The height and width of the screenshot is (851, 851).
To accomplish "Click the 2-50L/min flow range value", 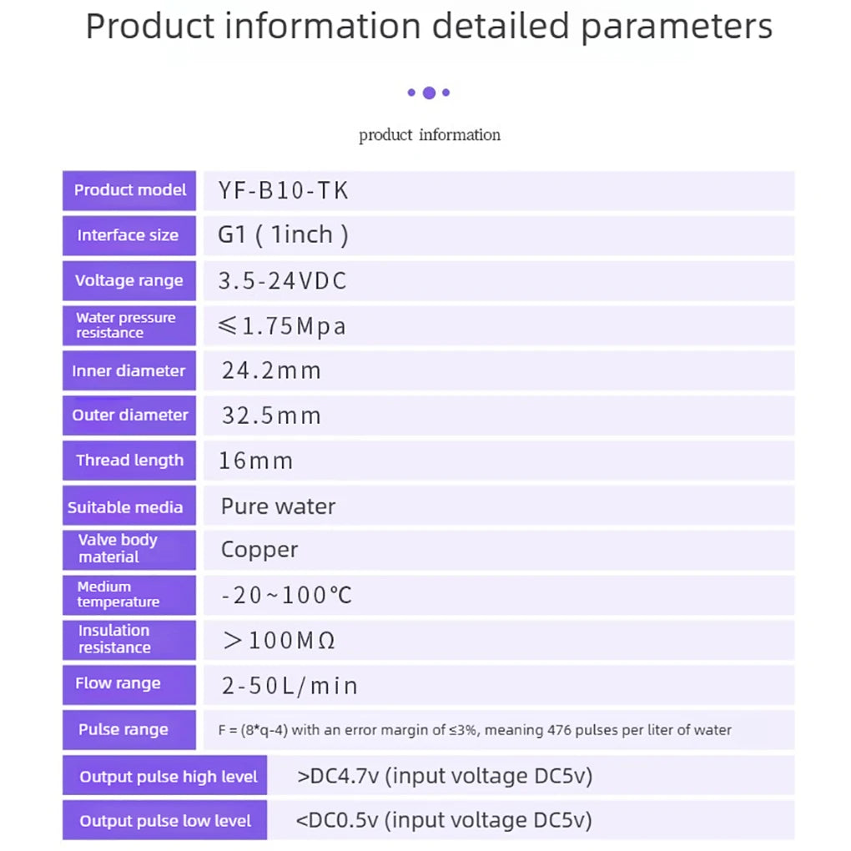I will click(290, 686).
